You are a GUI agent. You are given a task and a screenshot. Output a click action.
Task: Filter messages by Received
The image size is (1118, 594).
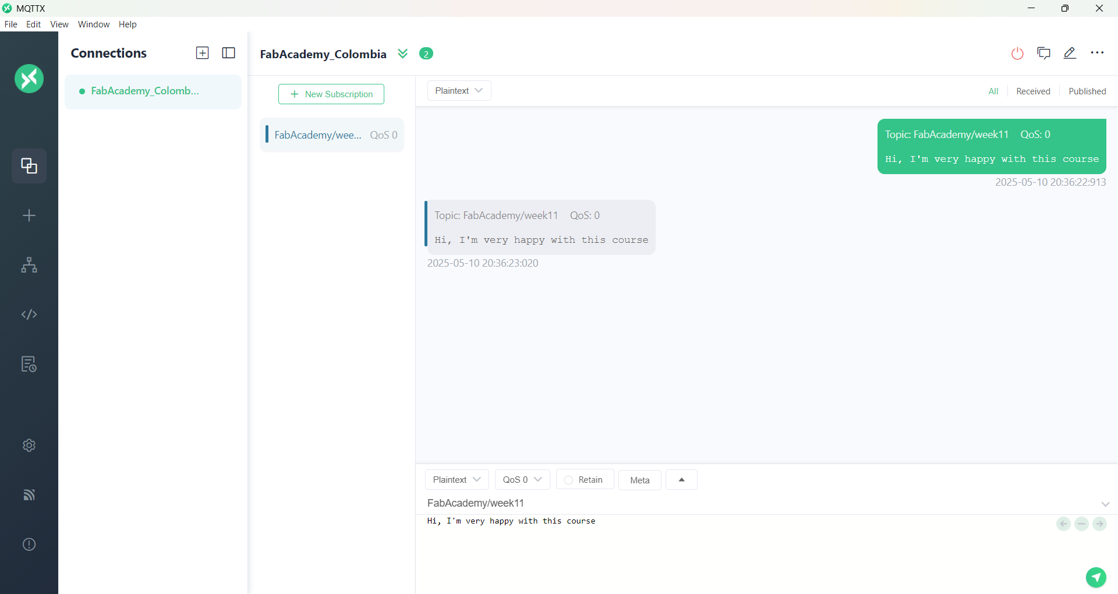1033,91
